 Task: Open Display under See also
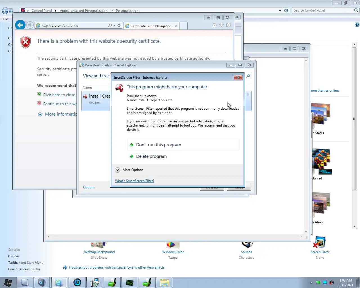[x=13, y=256]
